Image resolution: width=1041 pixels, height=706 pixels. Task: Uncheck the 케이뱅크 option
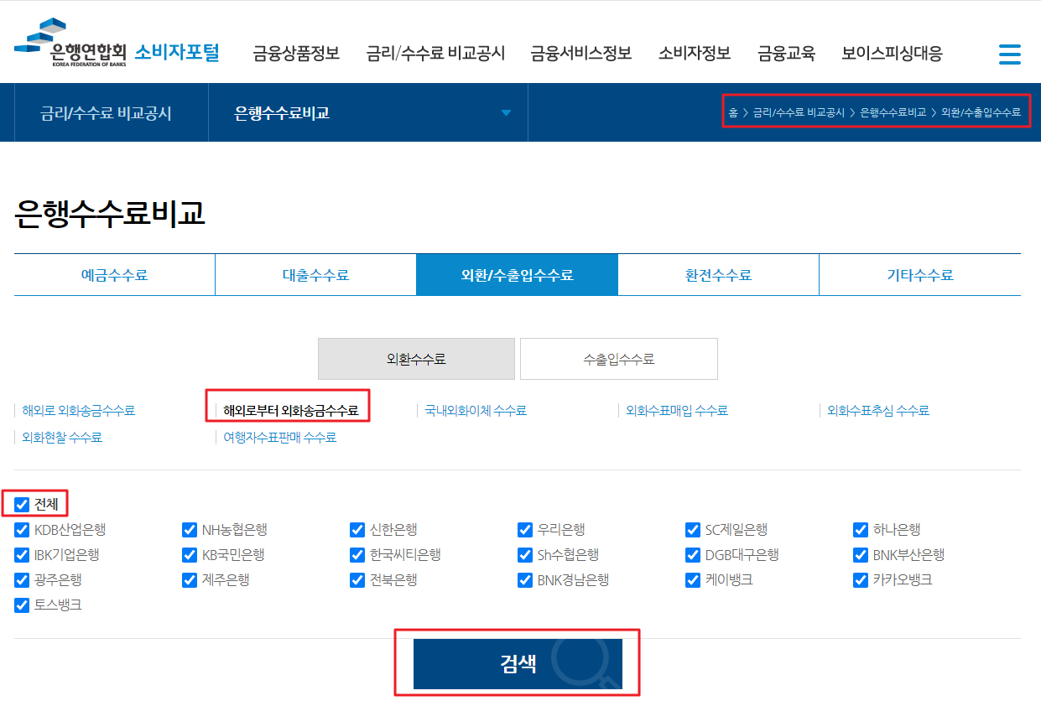point(693,579)
